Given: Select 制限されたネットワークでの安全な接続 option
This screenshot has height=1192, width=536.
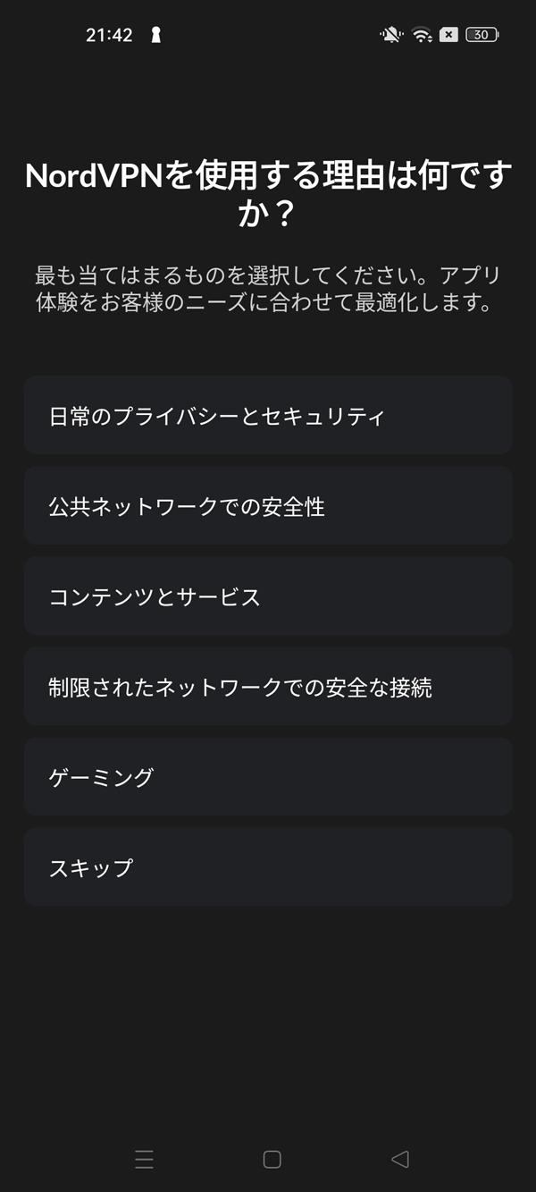Looking at the screenshot, I should tap(268, 687).
